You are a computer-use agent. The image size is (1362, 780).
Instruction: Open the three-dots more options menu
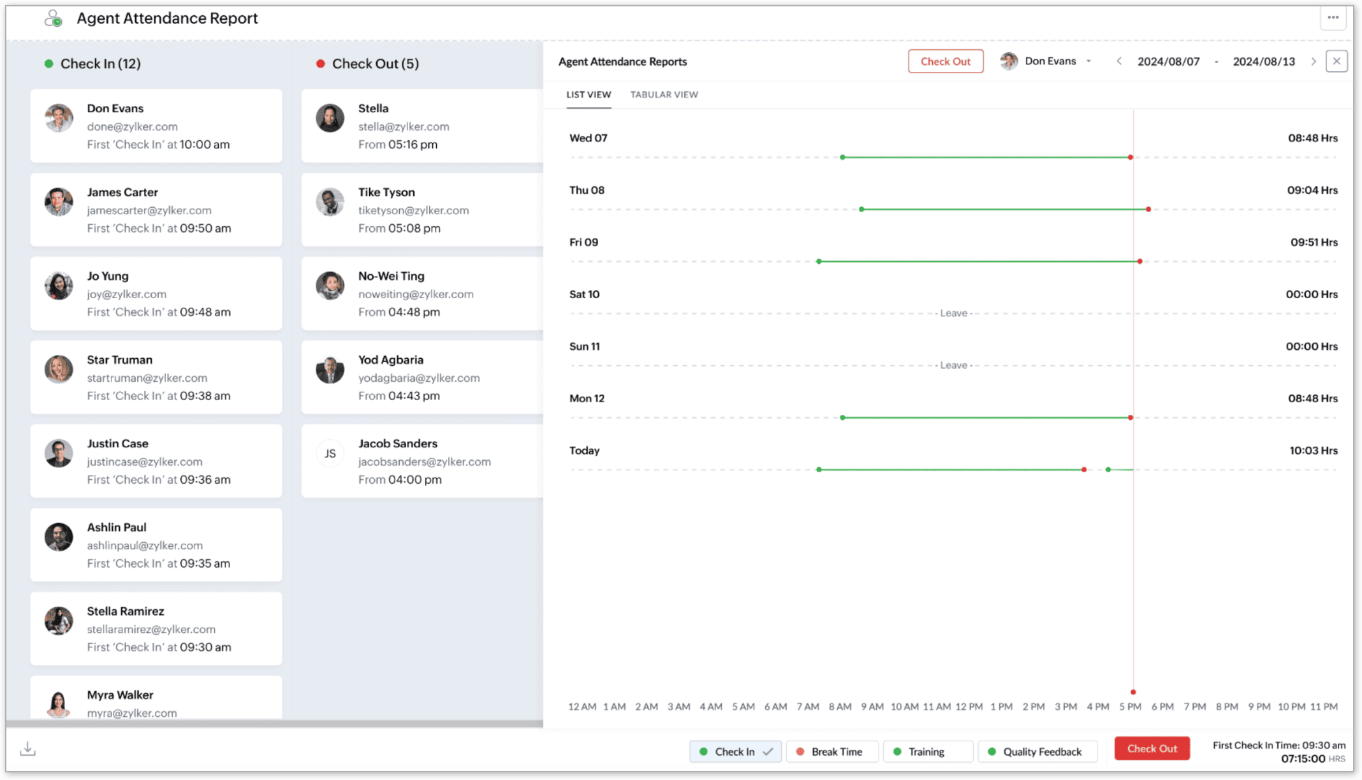(1333, 18)
